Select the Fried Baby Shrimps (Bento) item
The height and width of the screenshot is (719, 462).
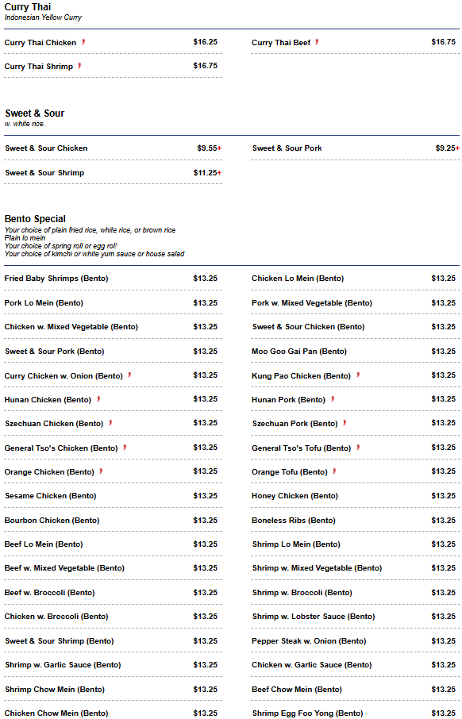[113, 279]
